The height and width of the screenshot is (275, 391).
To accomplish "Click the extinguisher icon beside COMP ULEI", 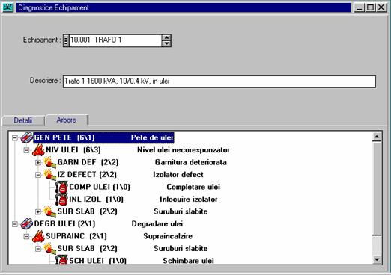I will point(61,187).
